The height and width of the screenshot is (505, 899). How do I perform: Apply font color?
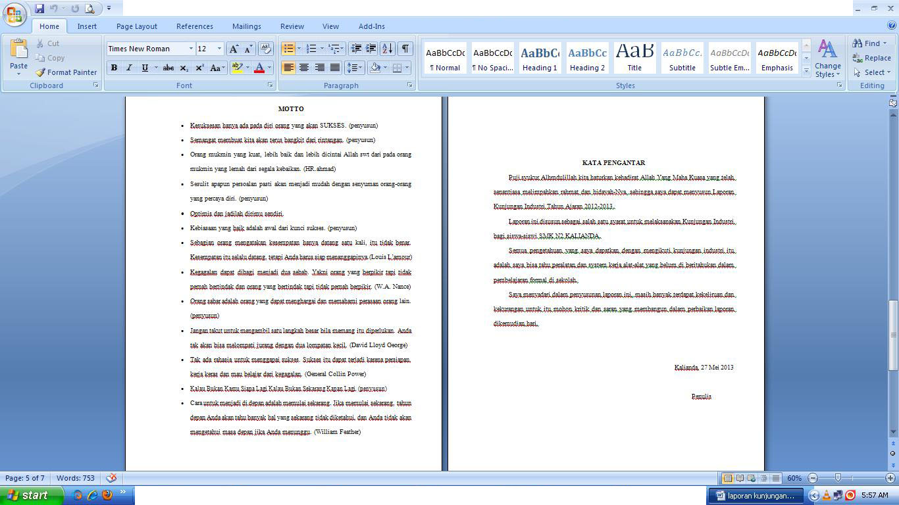[259, 68]
